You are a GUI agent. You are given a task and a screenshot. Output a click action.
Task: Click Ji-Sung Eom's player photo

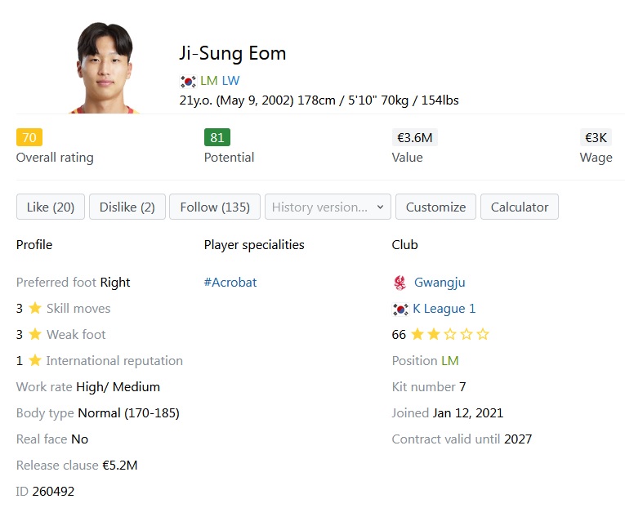point(105,67)
